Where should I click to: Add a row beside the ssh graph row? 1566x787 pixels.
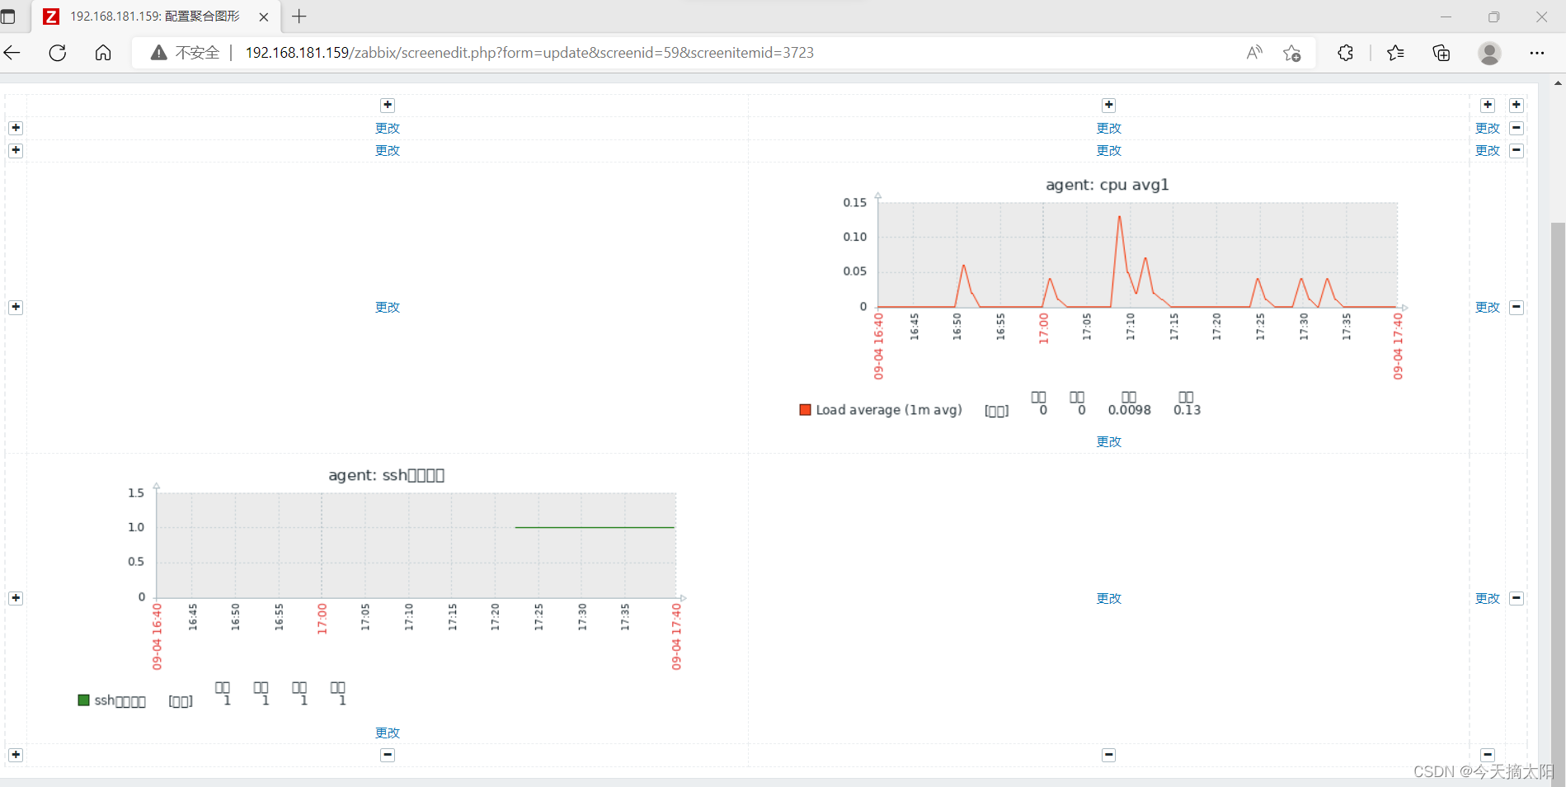[x=16, y=598]
